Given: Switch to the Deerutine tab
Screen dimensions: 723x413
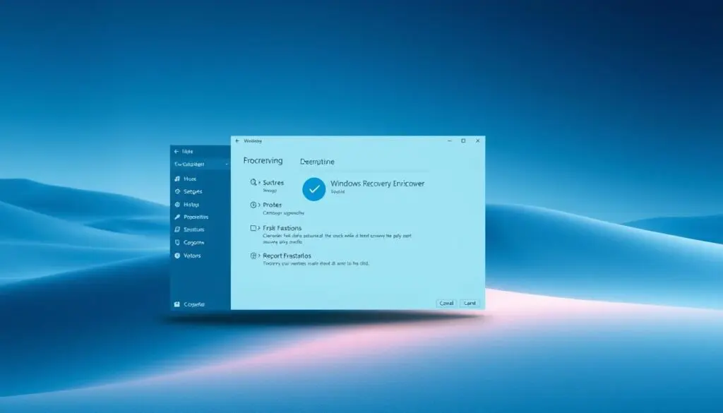Looking at the screenshot, I should tap(317, 161).
